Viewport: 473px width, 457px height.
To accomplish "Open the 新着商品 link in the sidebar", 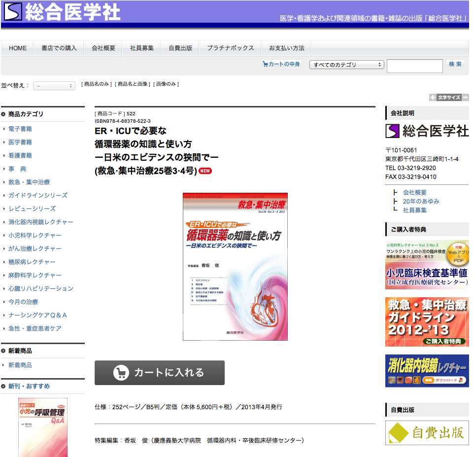I will (x=20, y=365).
